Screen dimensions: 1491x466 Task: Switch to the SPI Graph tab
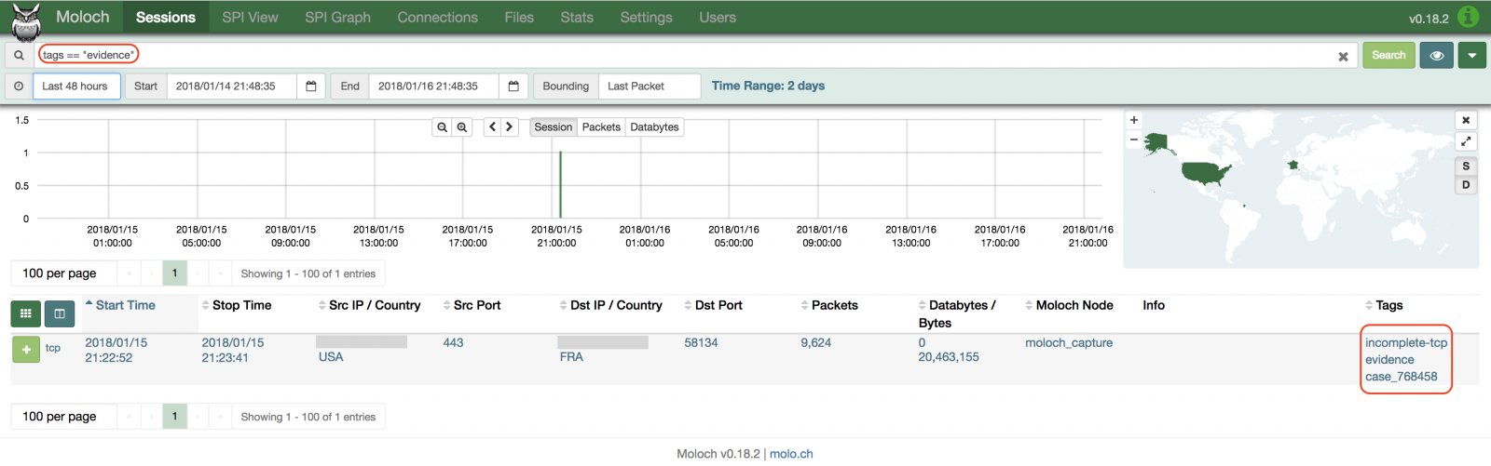(337, 17)
